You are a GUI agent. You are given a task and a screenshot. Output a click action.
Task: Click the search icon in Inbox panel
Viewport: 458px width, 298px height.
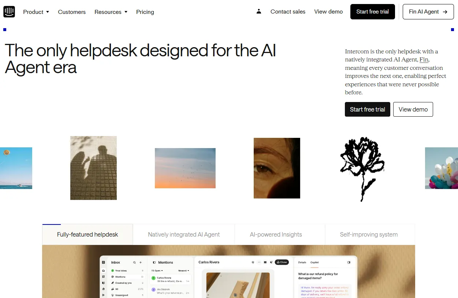pyautogui.click(x=134, y=263)
